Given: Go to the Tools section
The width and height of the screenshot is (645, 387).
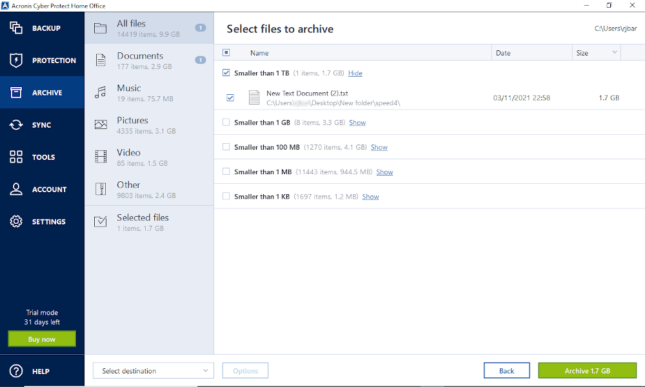Looking at the screenshot, I should pyautogui.click(x=43, y=157).
